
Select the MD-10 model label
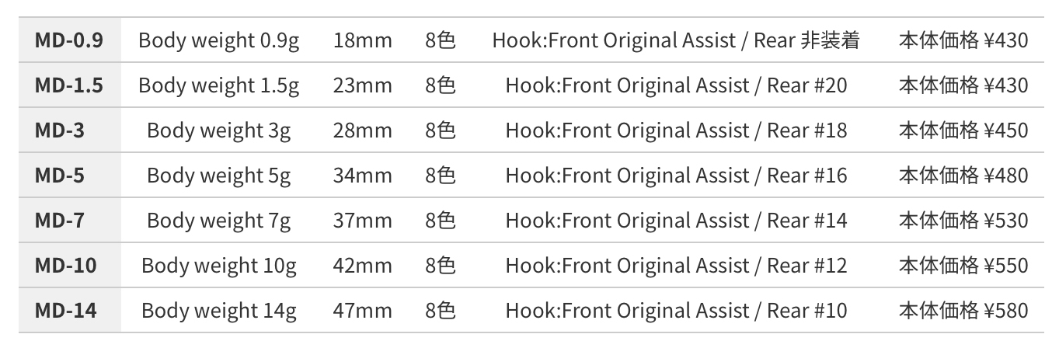tap(66, 266)
